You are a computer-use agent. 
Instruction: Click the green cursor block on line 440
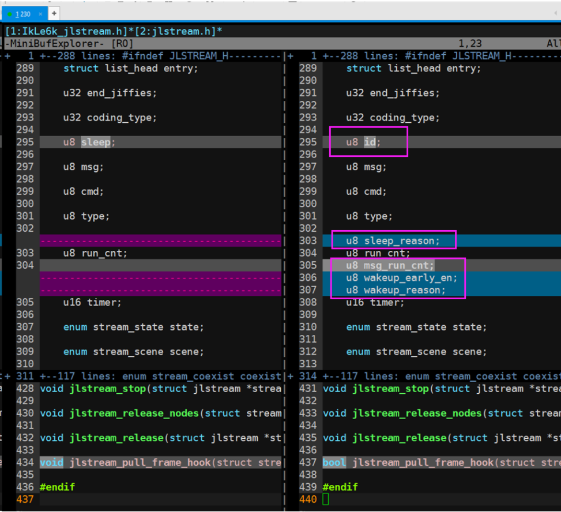(x=326, y=499)
